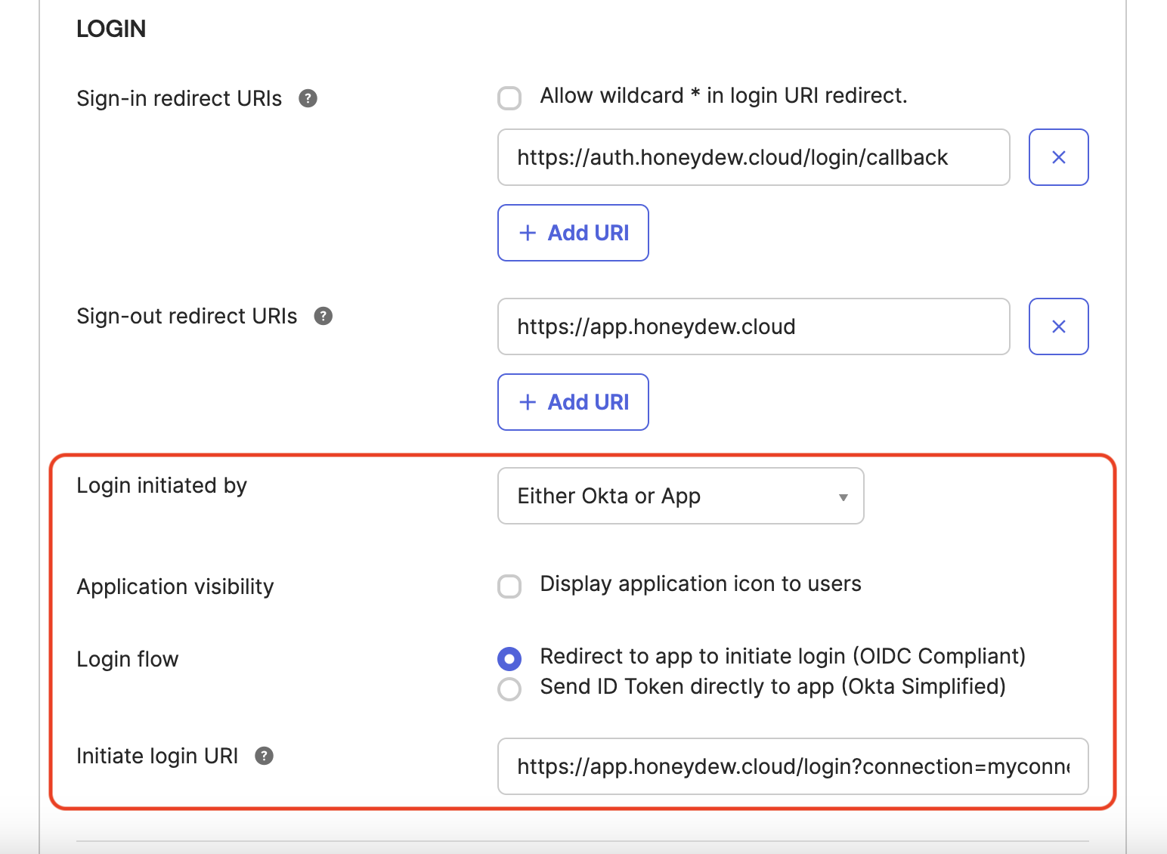Click Add URI under sign-out redirects
Screen dimensions: 1167x854
click(573, 402)
